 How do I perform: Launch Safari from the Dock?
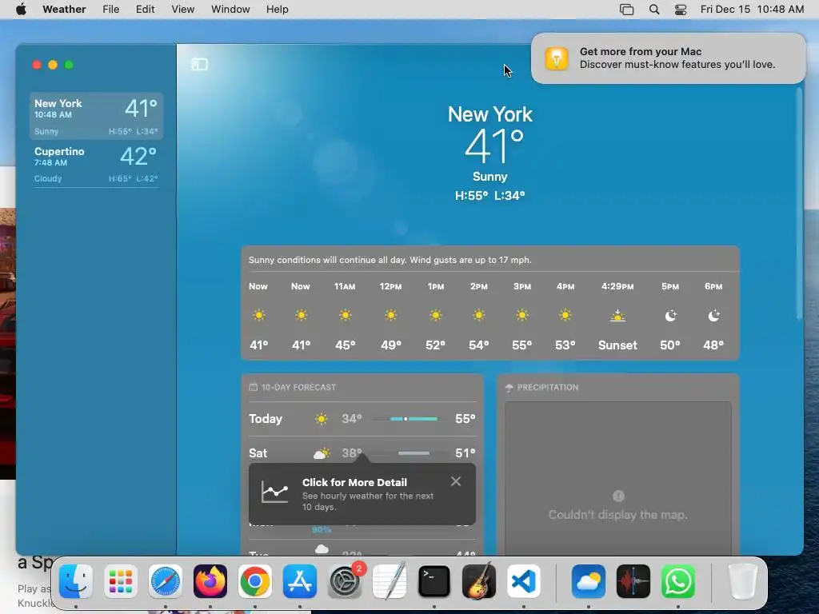(x=166, y=581)
